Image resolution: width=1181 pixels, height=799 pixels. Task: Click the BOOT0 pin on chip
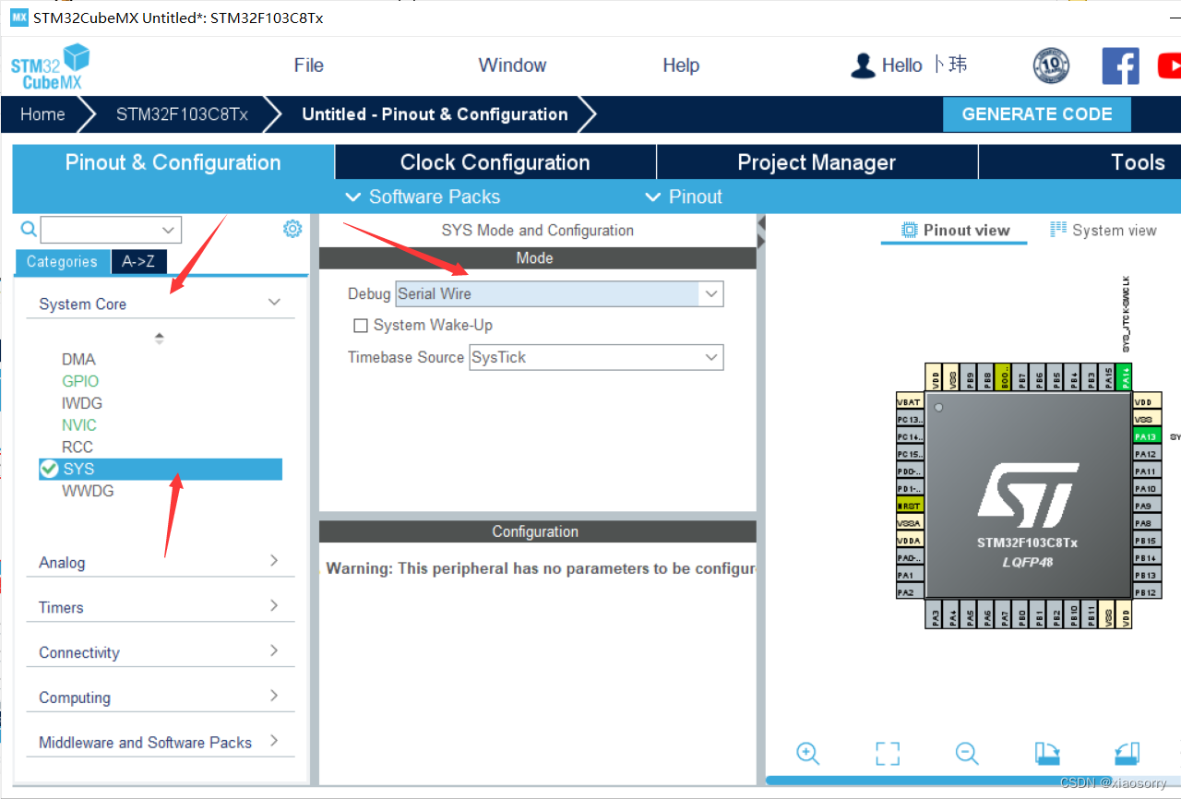(1005, 376)
